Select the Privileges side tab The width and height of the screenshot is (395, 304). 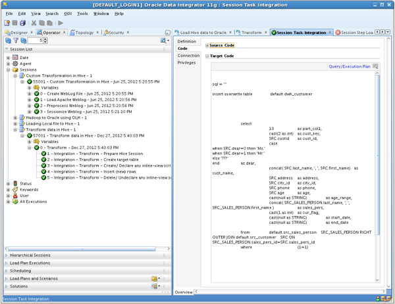tap(186, 62)
